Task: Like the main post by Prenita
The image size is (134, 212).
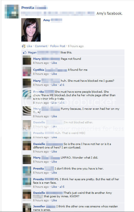Action: pos(29,46)
